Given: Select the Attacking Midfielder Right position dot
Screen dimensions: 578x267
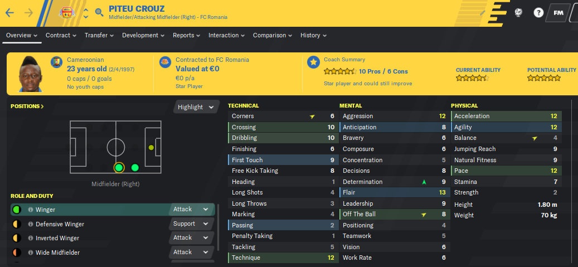Looking at the screenshot, I should (135, 168).
